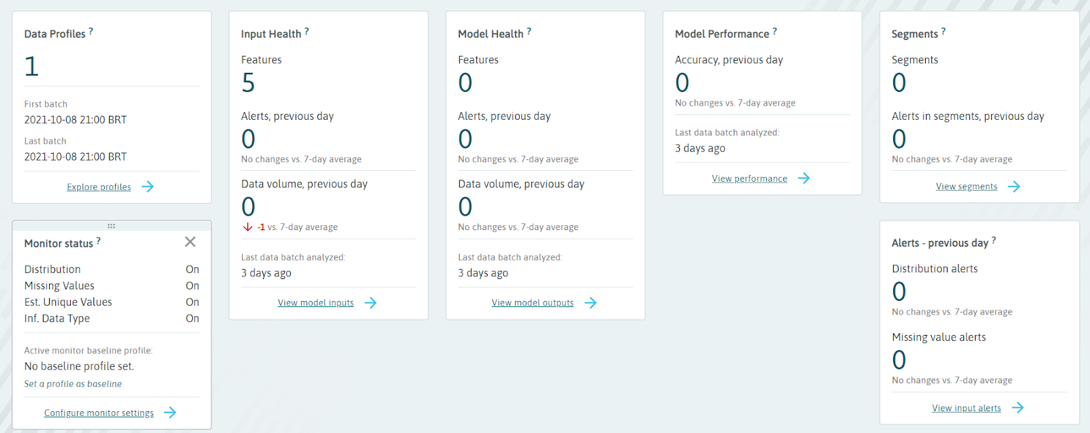
Task: Grab the Monitor status card drag handle
Action: (x=111, y=225)
